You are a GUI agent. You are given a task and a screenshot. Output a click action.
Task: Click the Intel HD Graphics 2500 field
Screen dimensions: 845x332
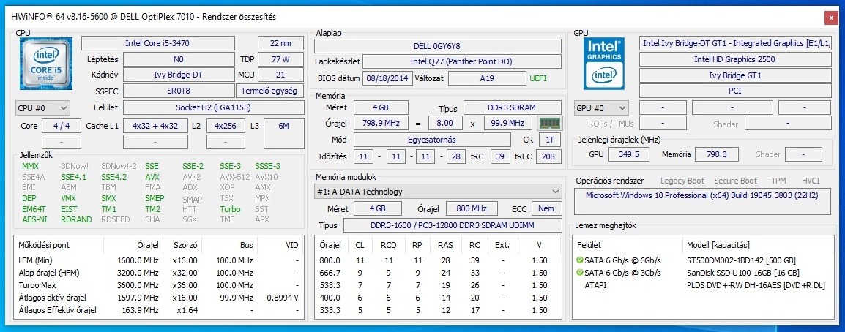point(735,59)
